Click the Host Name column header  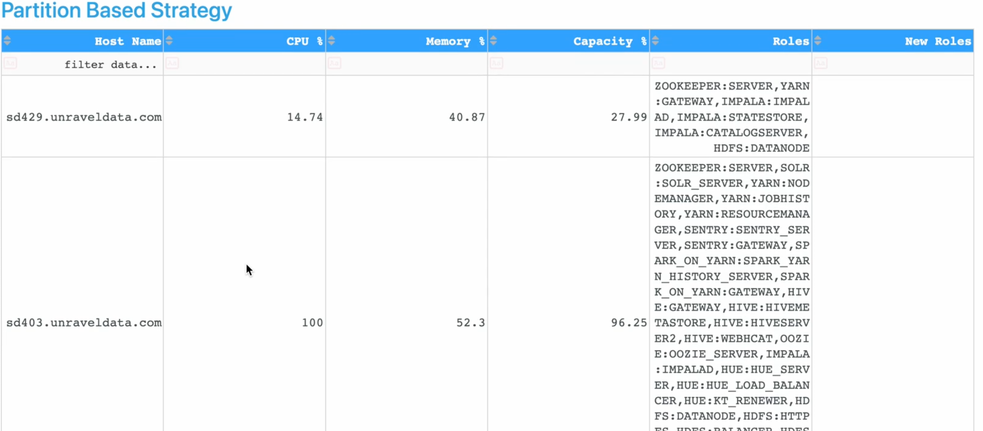pos(82,41)
